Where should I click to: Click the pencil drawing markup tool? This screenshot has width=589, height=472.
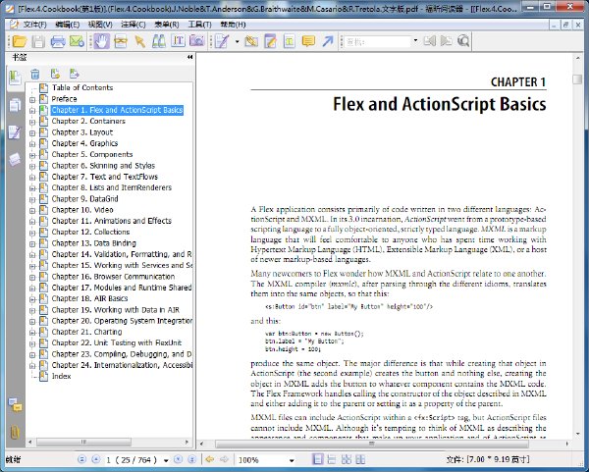point(222,41)
